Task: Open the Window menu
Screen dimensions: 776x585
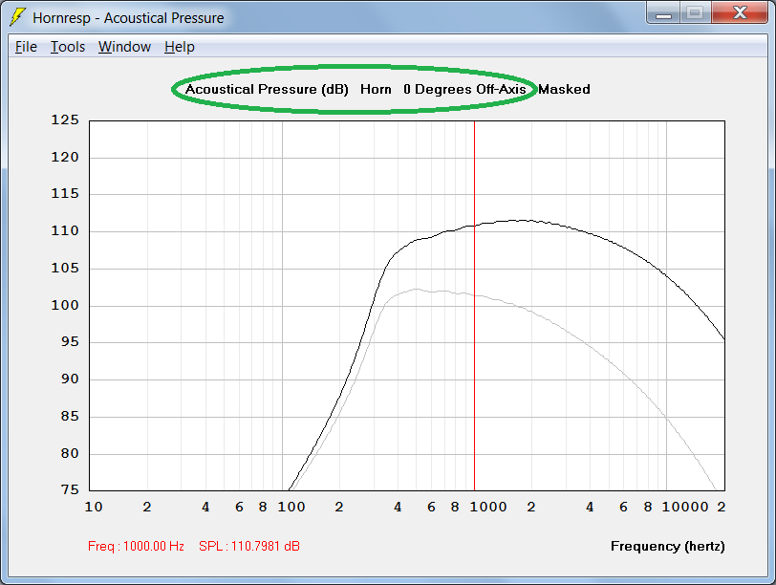Action: click(124, 47)
